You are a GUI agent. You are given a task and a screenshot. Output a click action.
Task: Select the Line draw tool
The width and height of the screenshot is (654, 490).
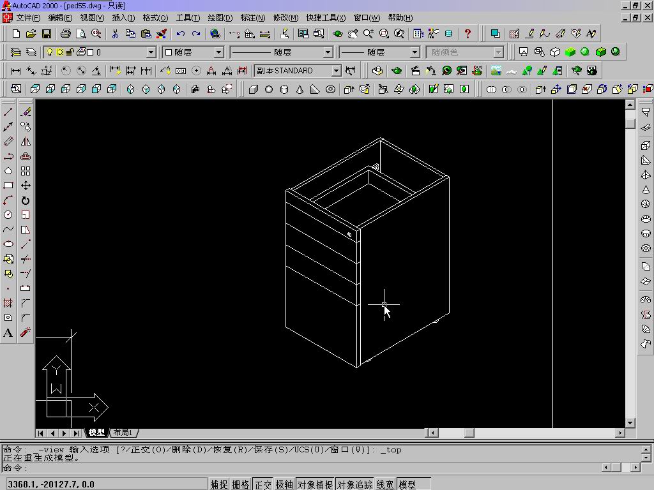8,112
